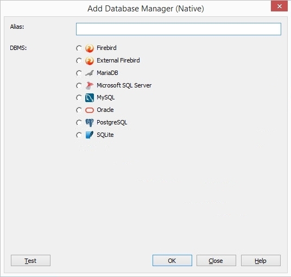
Task: Confirm with the OK button
Action: tap(172, 261)
